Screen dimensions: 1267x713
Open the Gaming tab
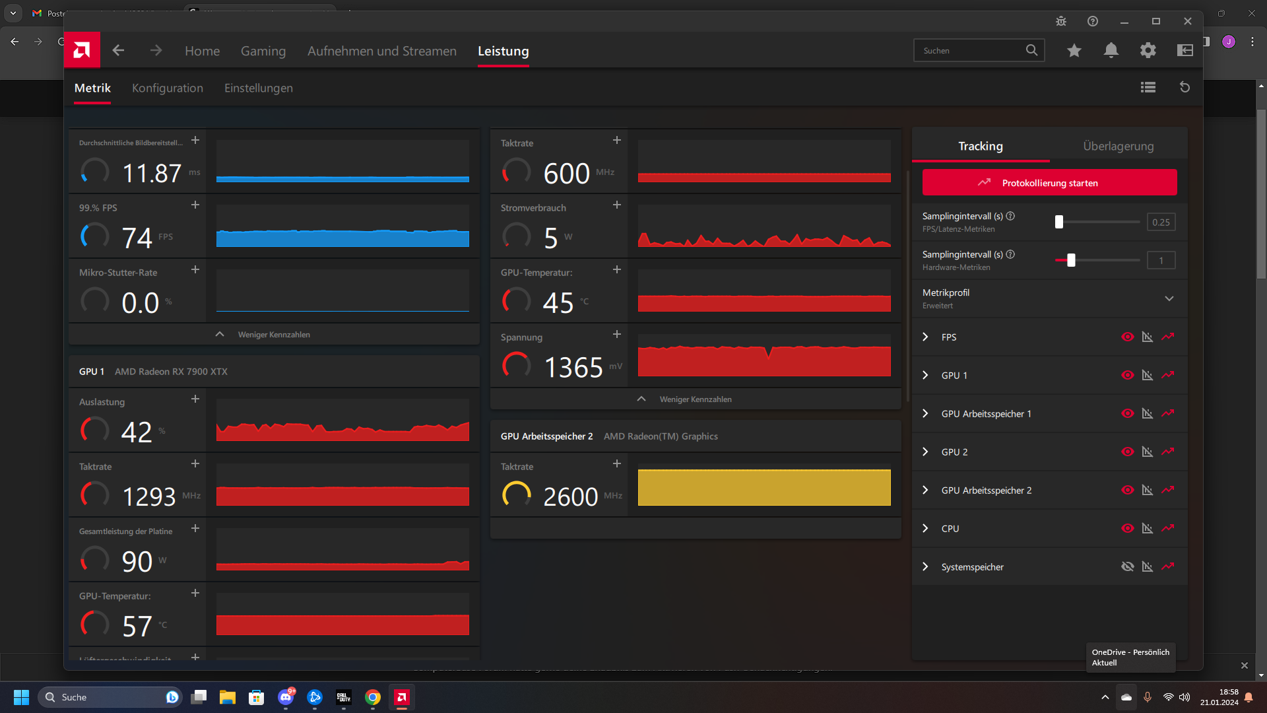pos(263,51)
